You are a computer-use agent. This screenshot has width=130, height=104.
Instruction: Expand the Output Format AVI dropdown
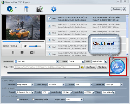pyautogui.click(x=36, y=62)
